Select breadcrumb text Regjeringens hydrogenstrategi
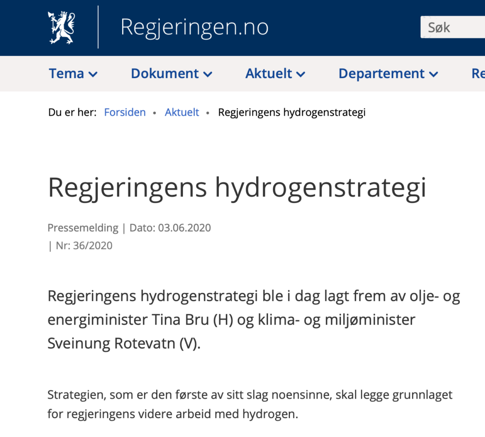 (292, 112)
